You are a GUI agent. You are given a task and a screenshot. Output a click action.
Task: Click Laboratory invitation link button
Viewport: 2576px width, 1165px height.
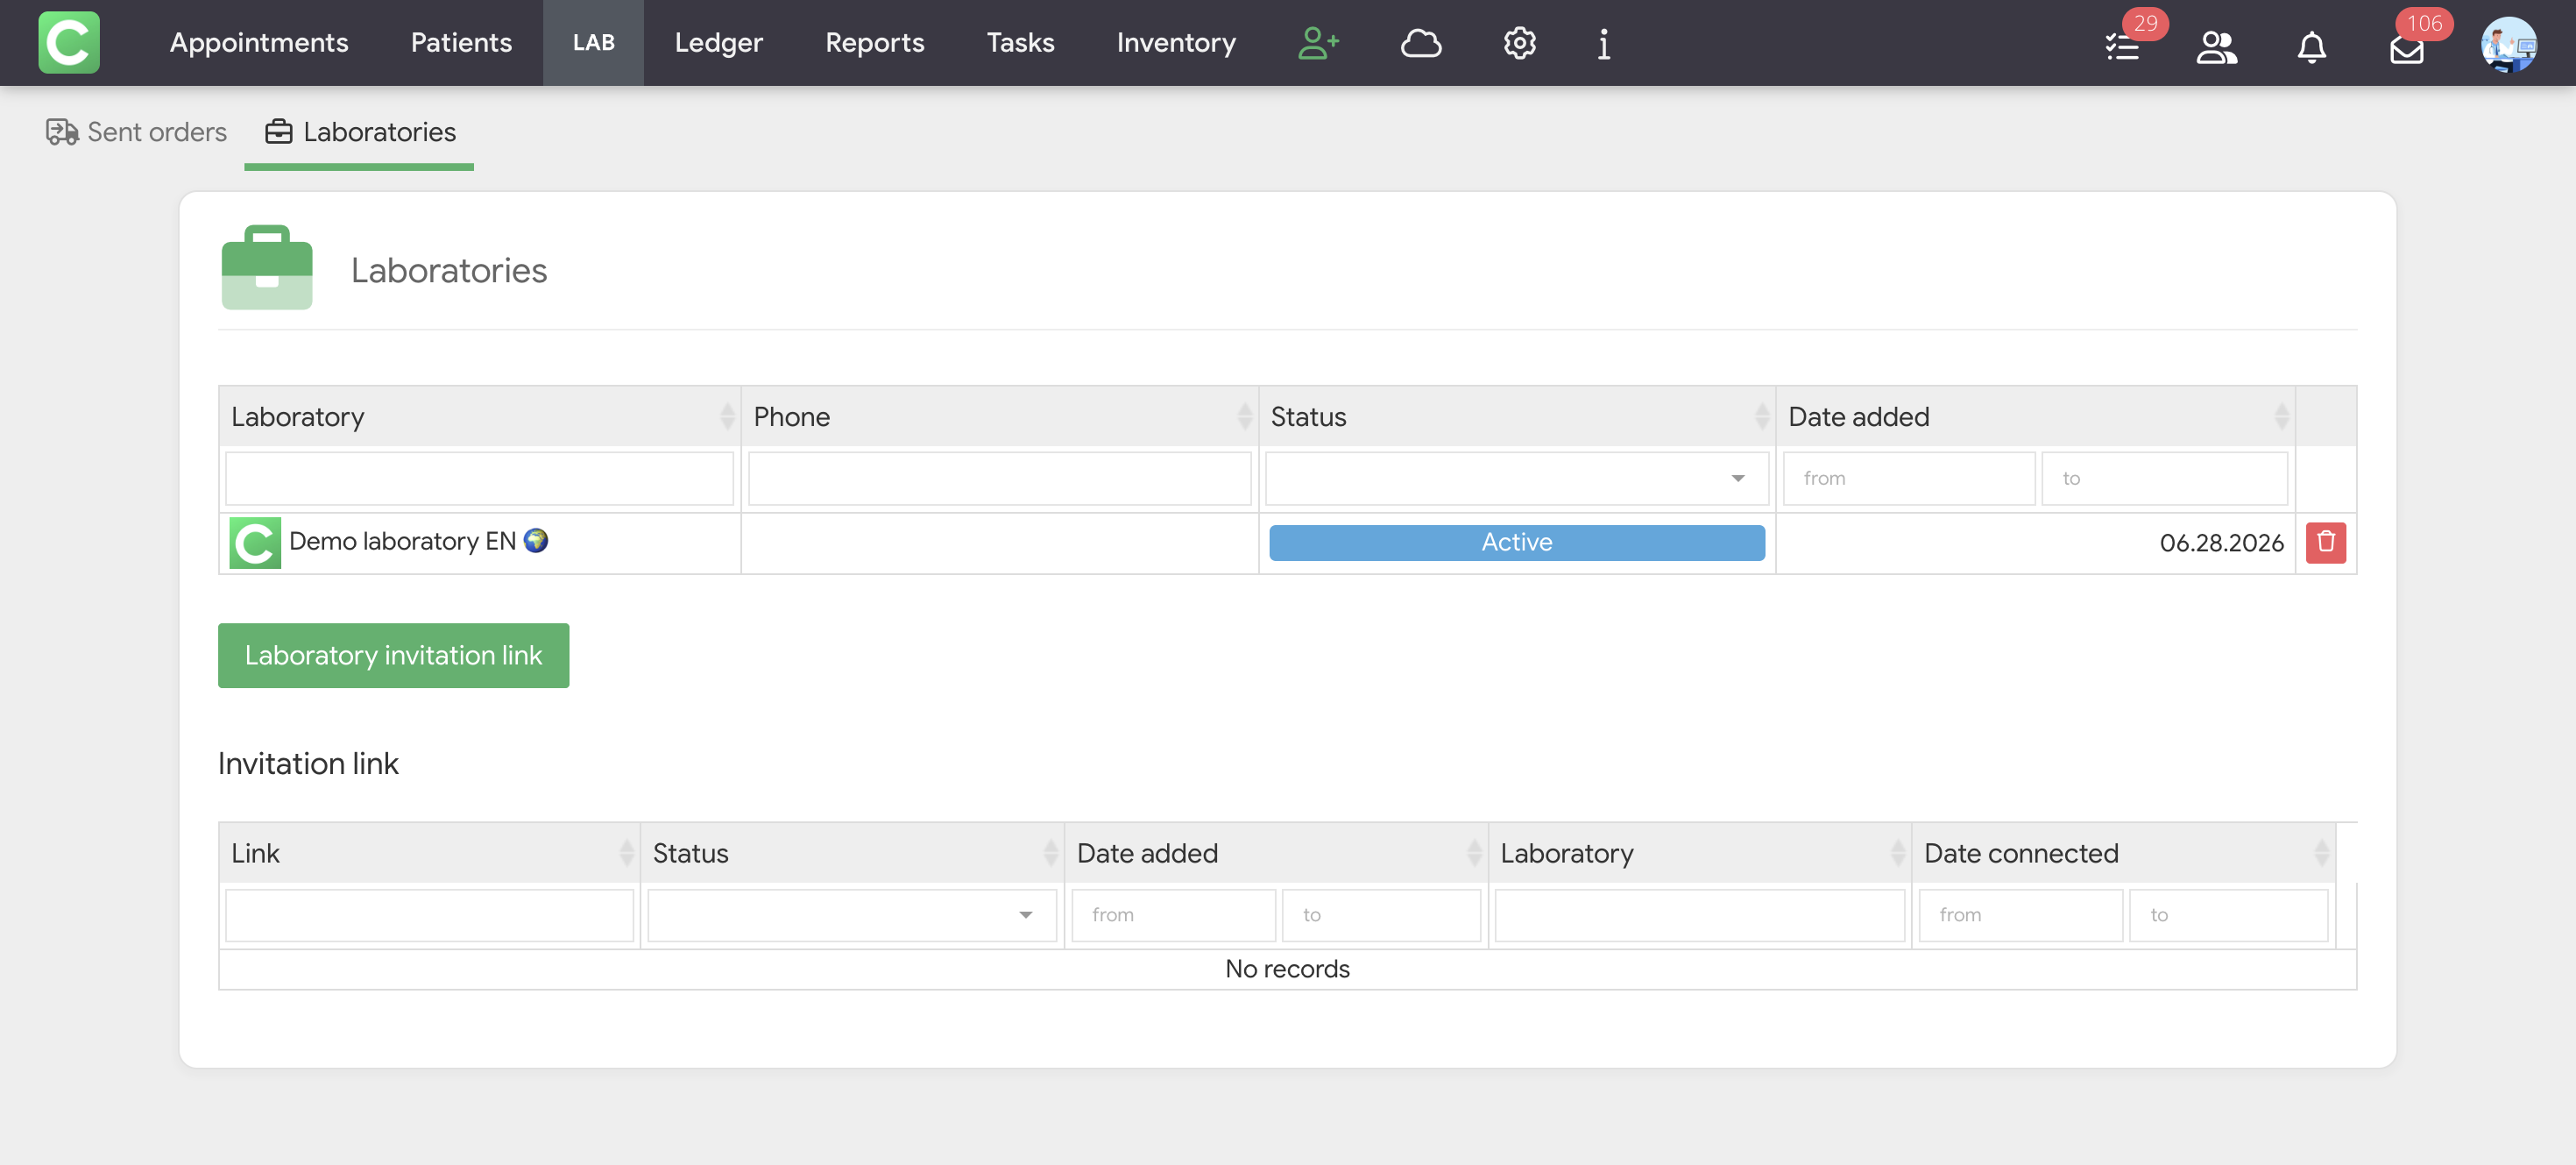tap(393, 656)
